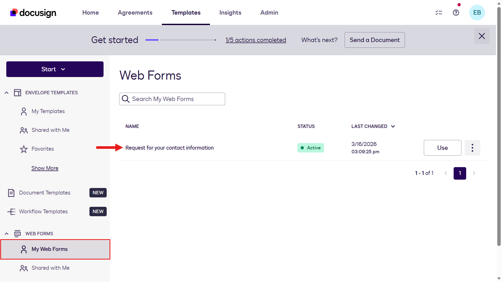502x282 pixels.
Task: Open Shared with Me under Envelope Templates
Action: [50, 130]
